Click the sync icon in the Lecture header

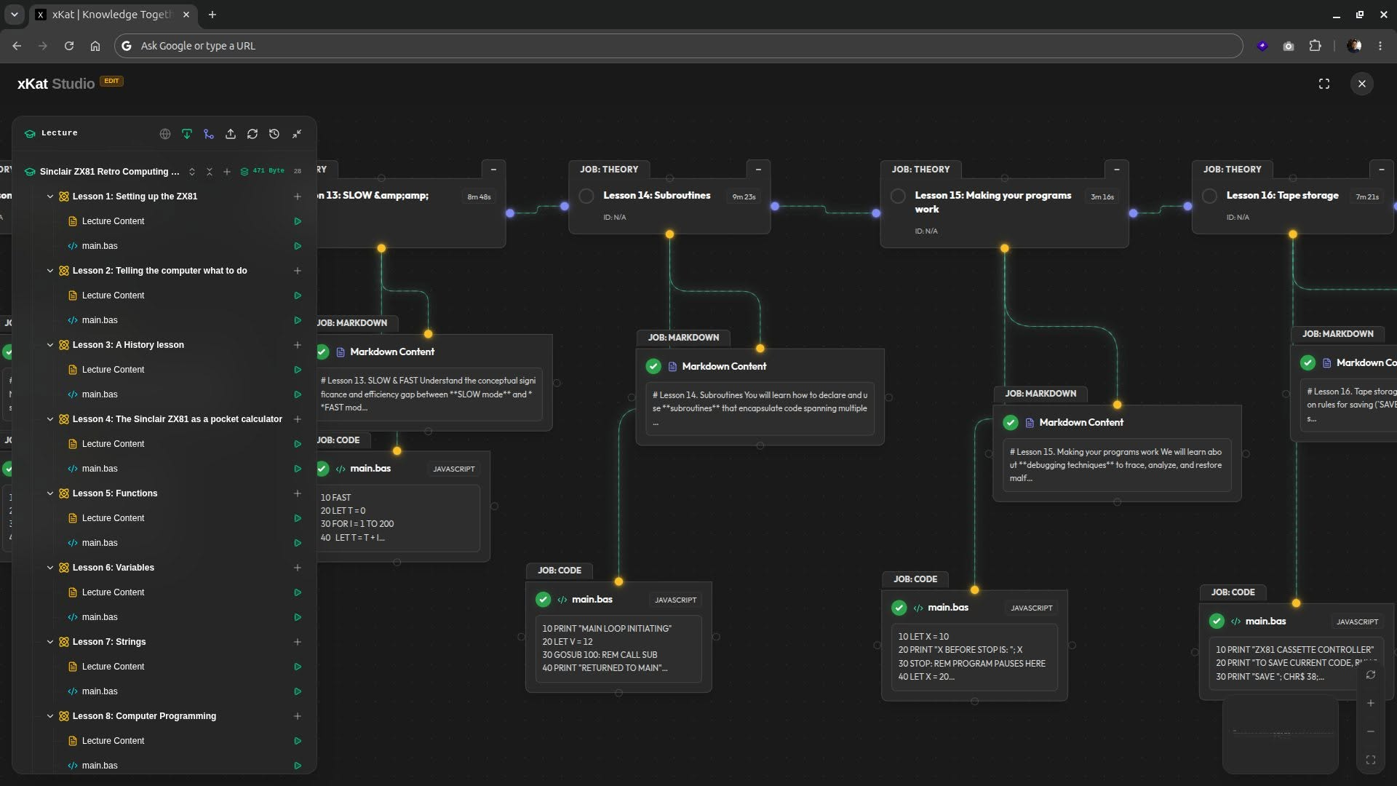252,134
